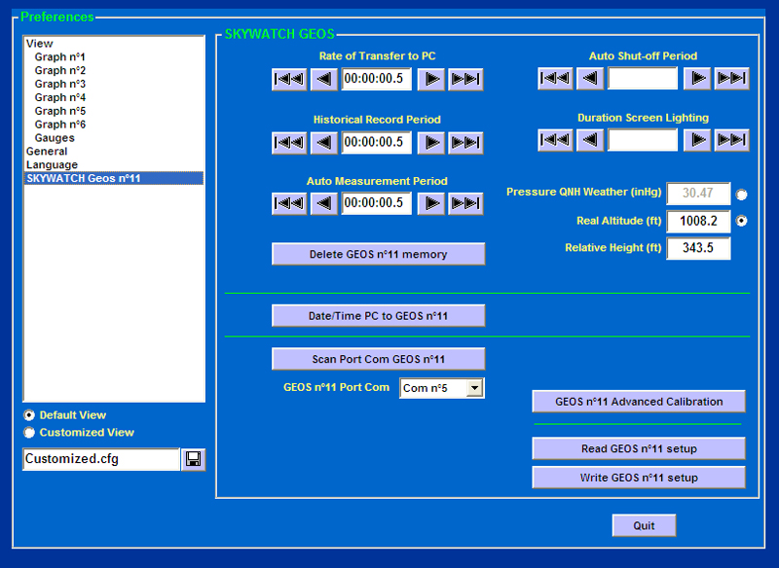Image resolution: width=779 pixels, height=568 pixels.
Task: Select View in the preferences tree
Action: point(40,44)
